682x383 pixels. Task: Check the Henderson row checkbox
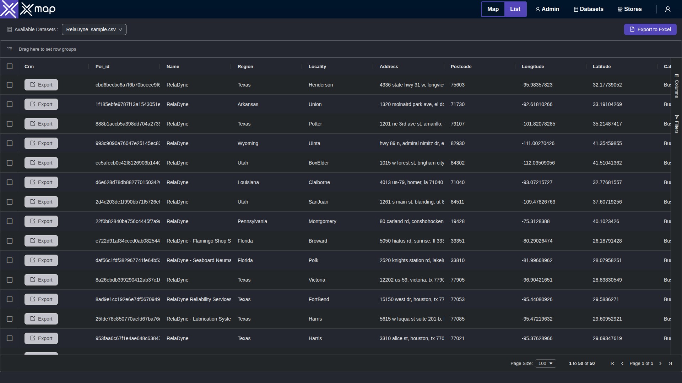[x=10, y=85]
